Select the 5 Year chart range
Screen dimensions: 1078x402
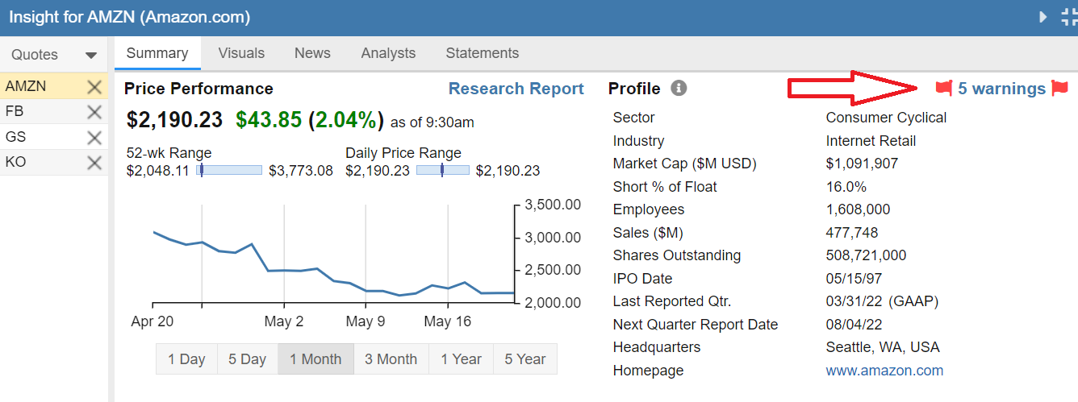tap(525, 359)
